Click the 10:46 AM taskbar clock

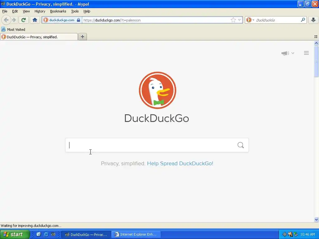(307, 234)
